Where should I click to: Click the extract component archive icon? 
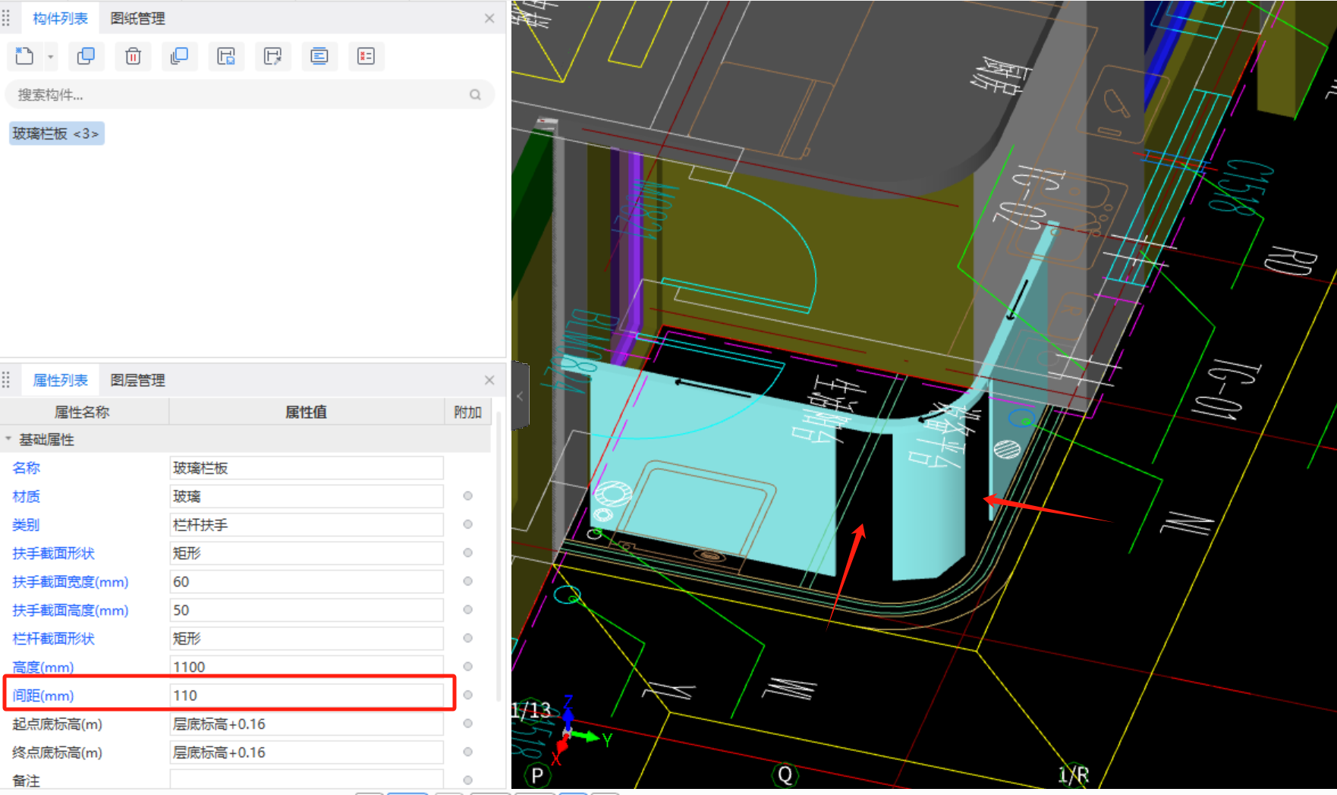click(x=272, y=56)
